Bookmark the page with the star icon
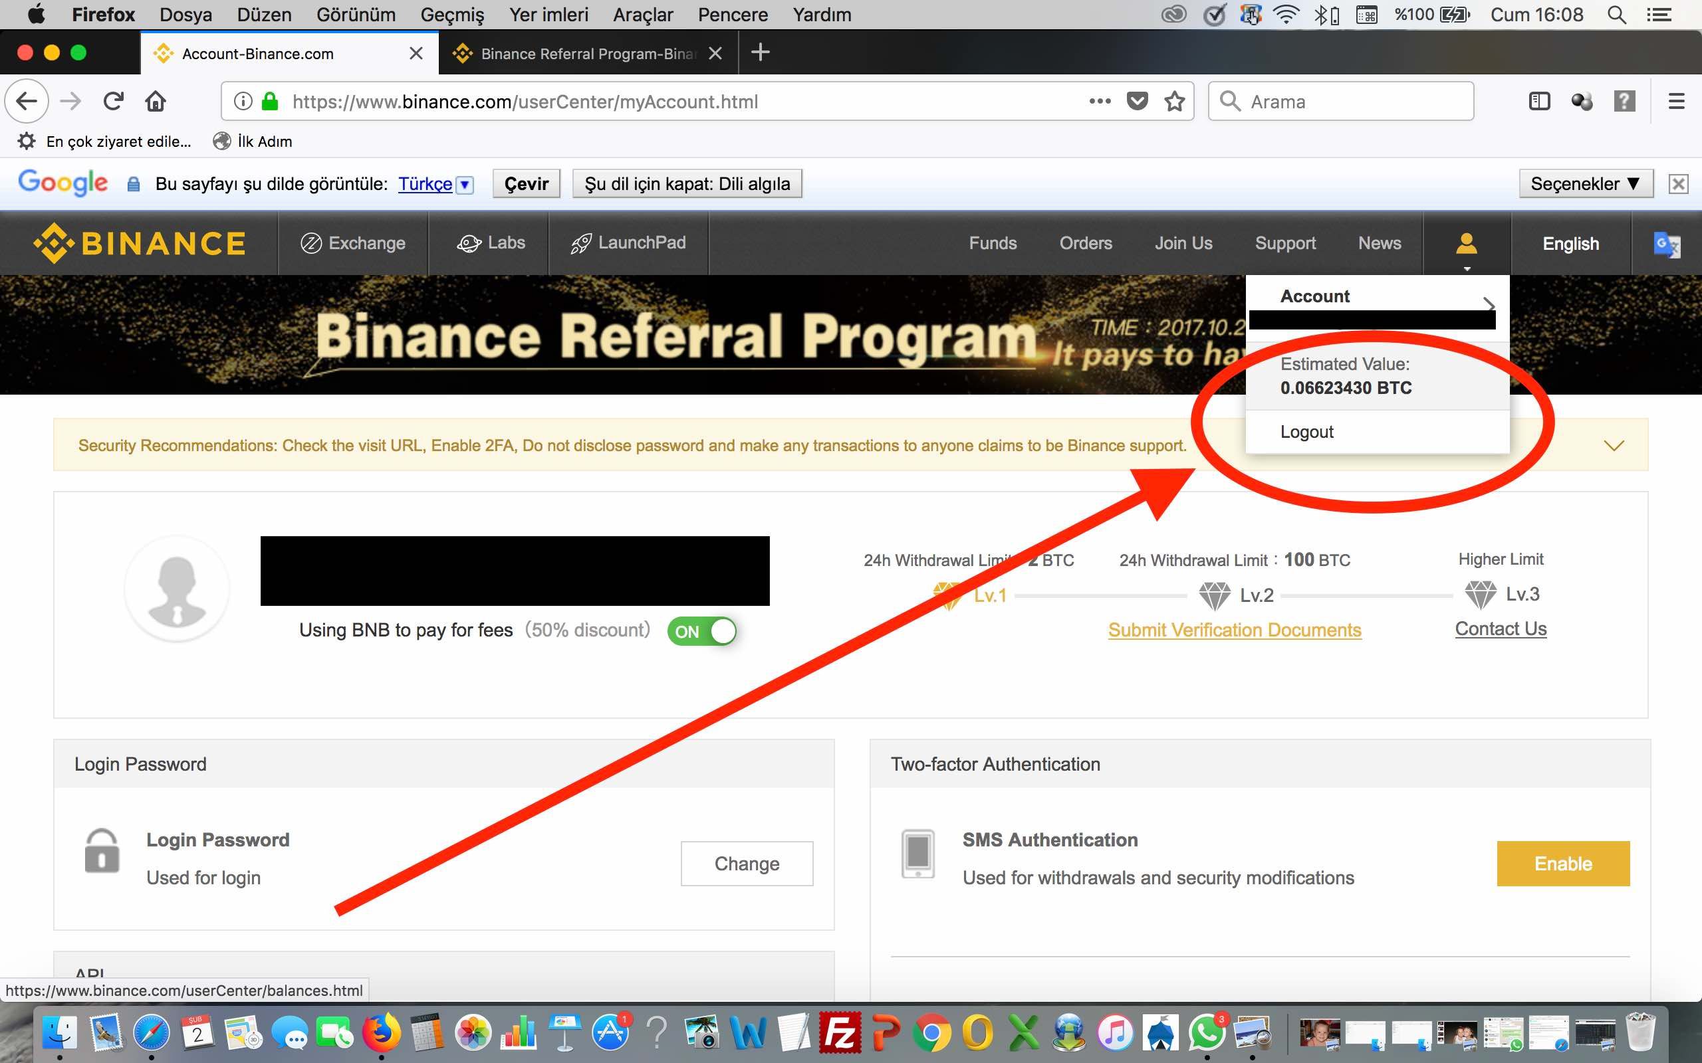The image size is (1702, 1063). pos(1175,102)
